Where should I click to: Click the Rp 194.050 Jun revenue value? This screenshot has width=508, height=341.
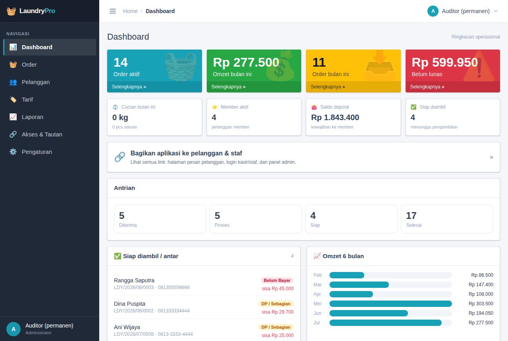(x=481, y=313)
